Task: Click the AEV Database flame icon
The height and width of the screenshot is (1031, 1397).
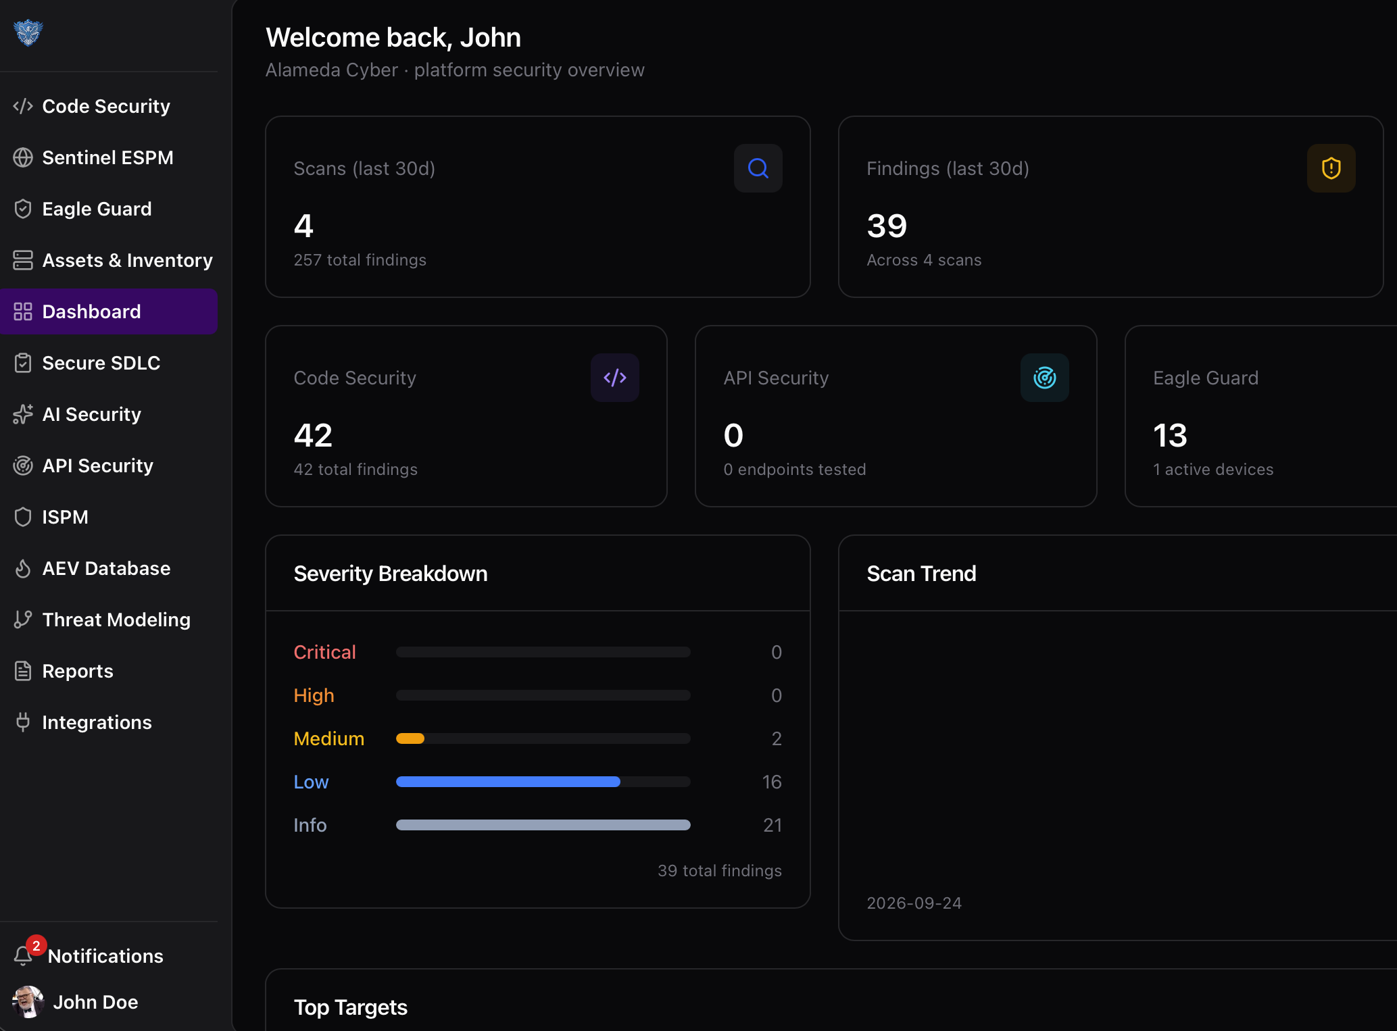Action: (23, 568)
